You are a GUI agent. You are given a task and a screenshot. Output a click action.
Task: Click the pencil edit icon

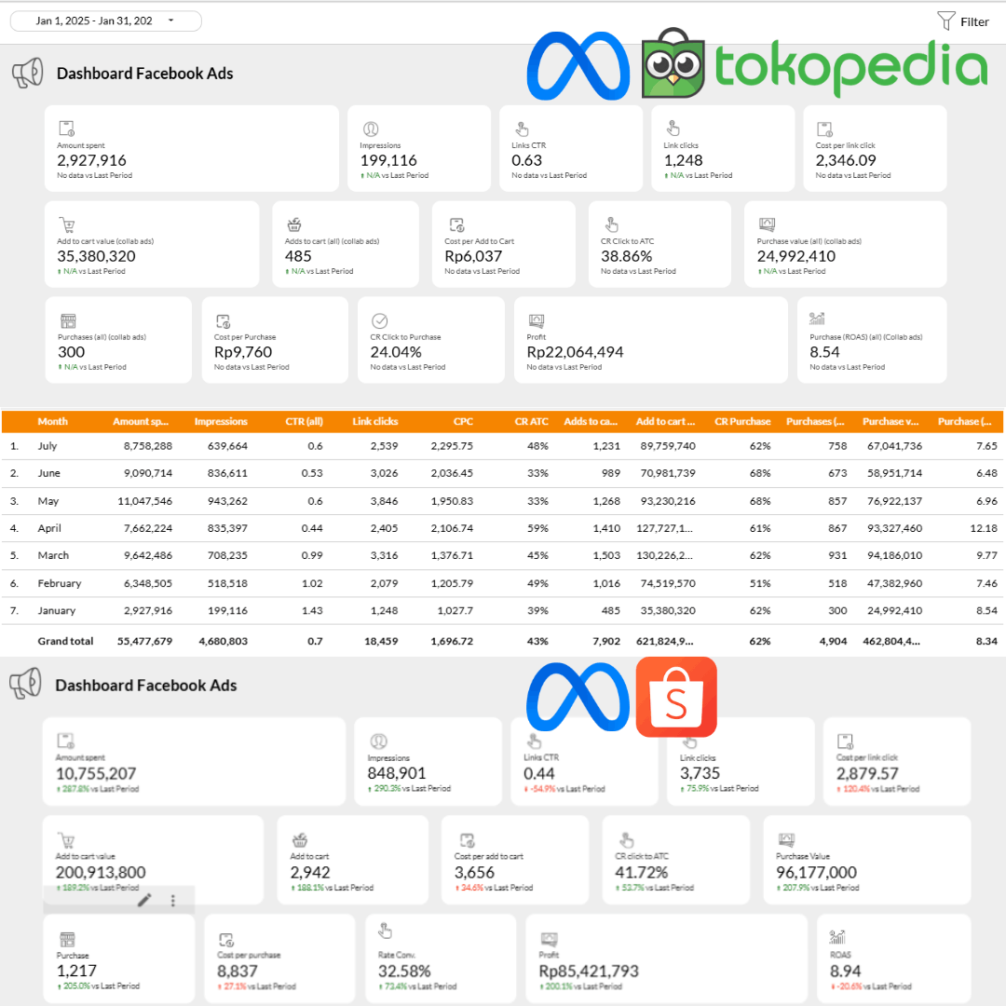144,900
